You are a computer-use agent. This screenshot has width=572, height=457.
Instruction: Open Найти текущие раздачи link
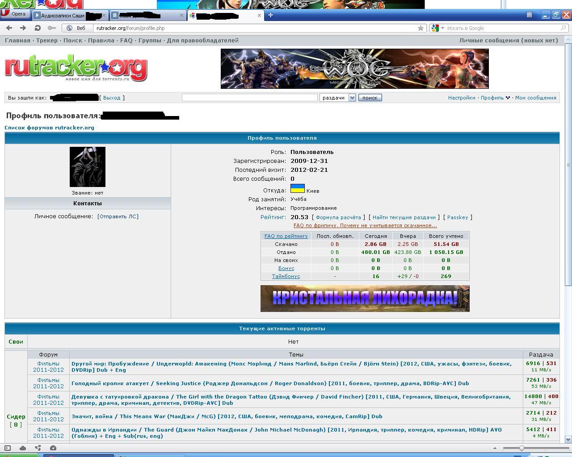404,218
